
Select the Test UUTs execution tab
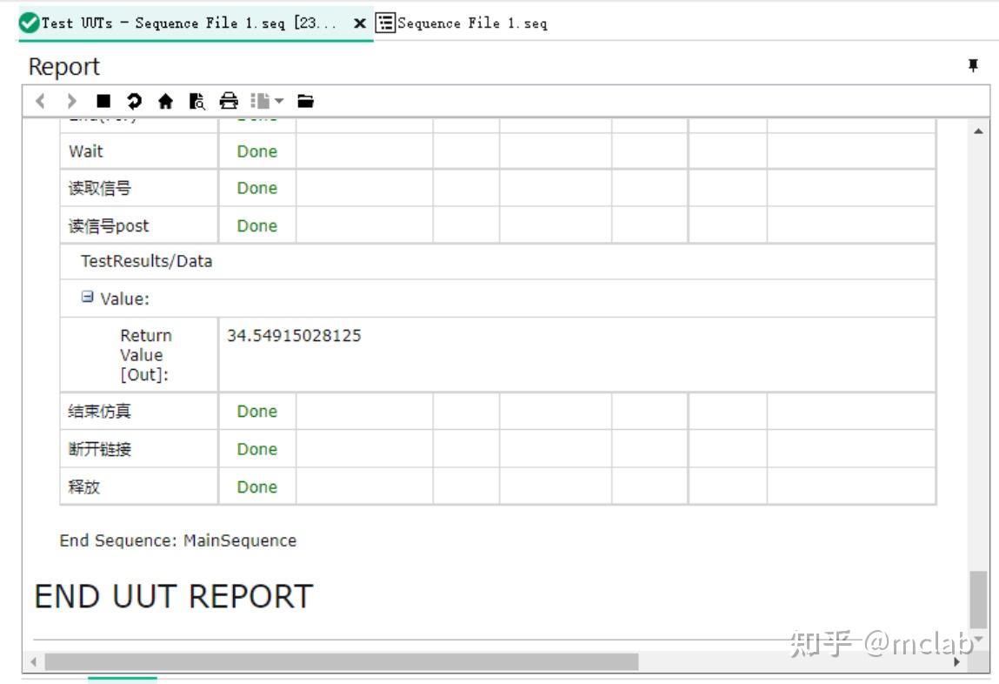coord(157,23)
